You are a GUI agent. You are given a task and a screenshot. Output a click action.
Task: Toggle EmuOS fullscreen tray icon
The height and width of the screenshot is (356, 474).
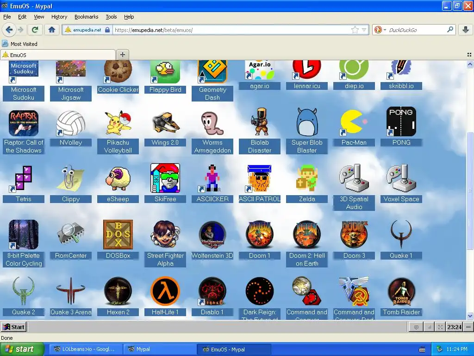441,327
